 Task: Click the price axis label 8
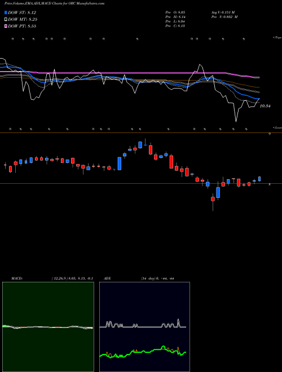click(270, 184)
